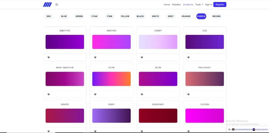This screenshot has height=133, width=269.
Task: Toggle dark mode with the moon icon
Action: [x=57, y=5]
